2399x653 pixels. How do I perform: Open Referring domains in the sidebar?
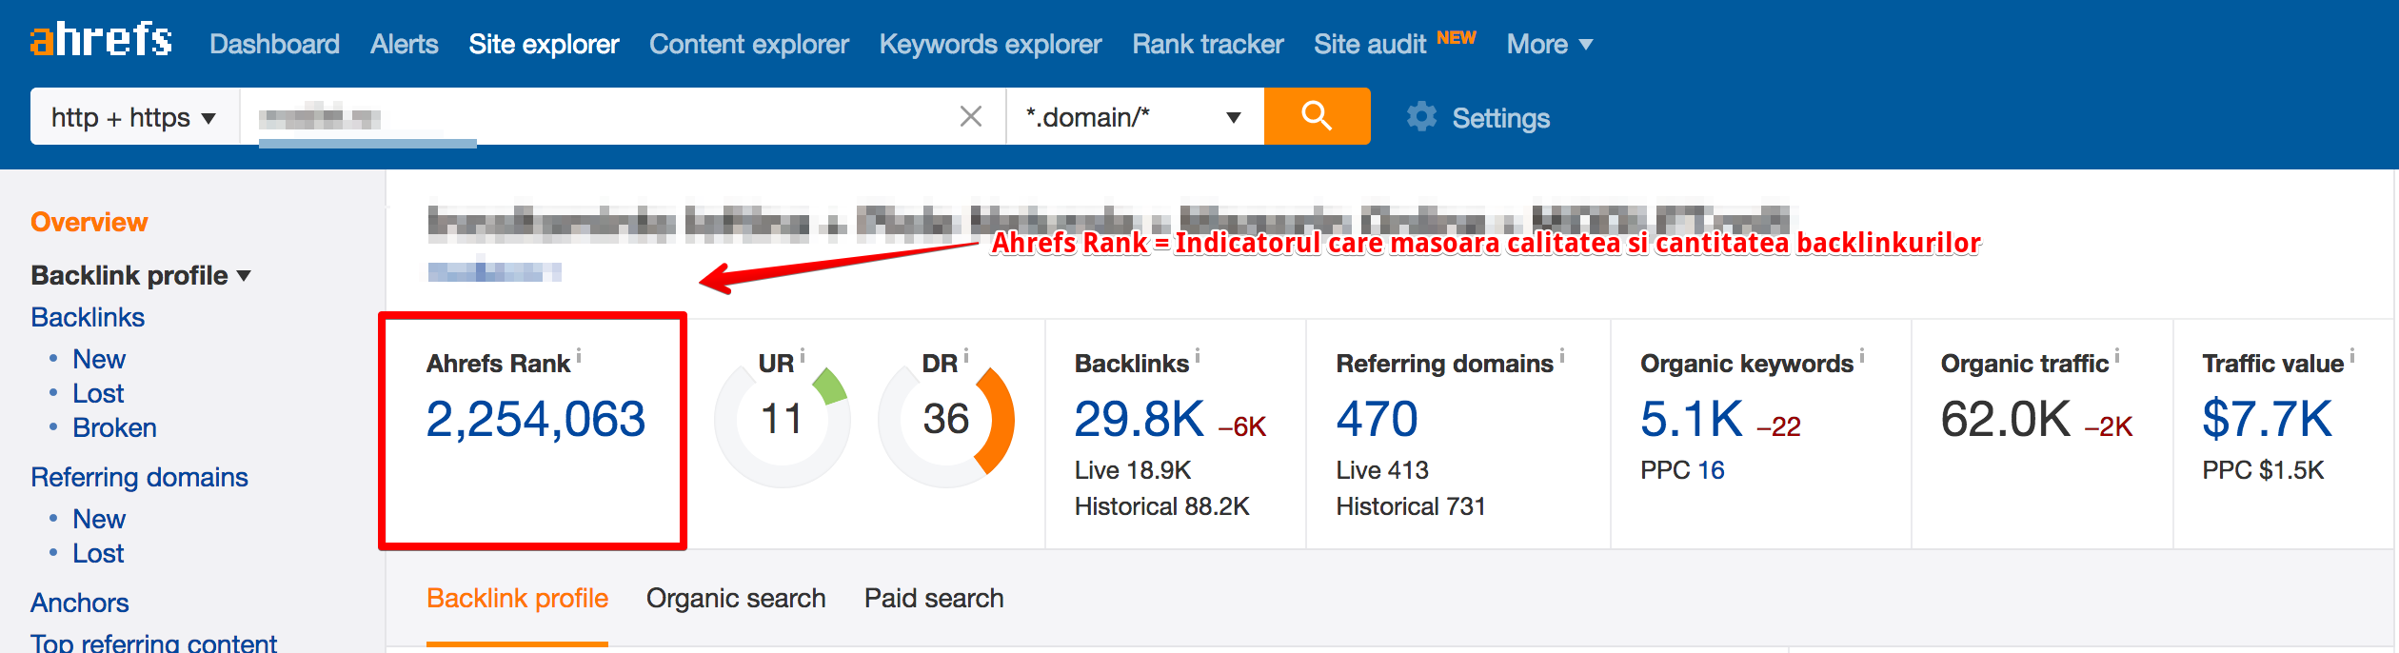pyautogui.click(x=139, y=477)
